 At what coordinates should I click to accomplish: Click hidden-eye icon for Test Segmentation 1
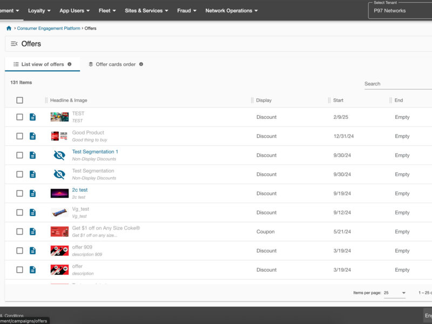(59, 156)
